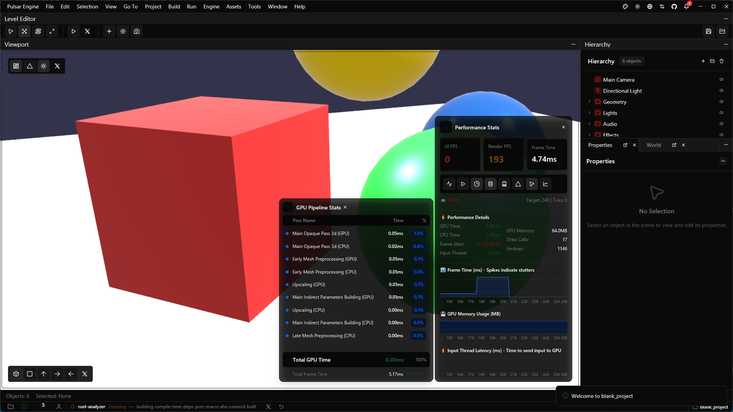The width and height of the screenshot is (733, 412).
Task: Switch to the World tab
Action: click(653, 145)
